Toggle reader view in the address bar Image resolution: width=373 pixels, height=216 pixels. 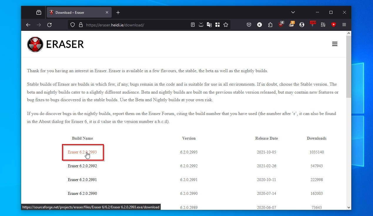193,25
